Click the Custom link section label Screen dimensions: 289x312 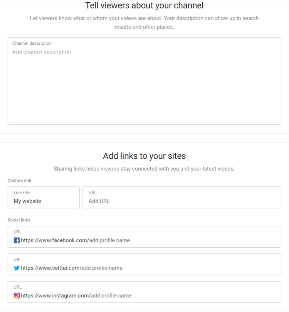click(x=19, y=181)
